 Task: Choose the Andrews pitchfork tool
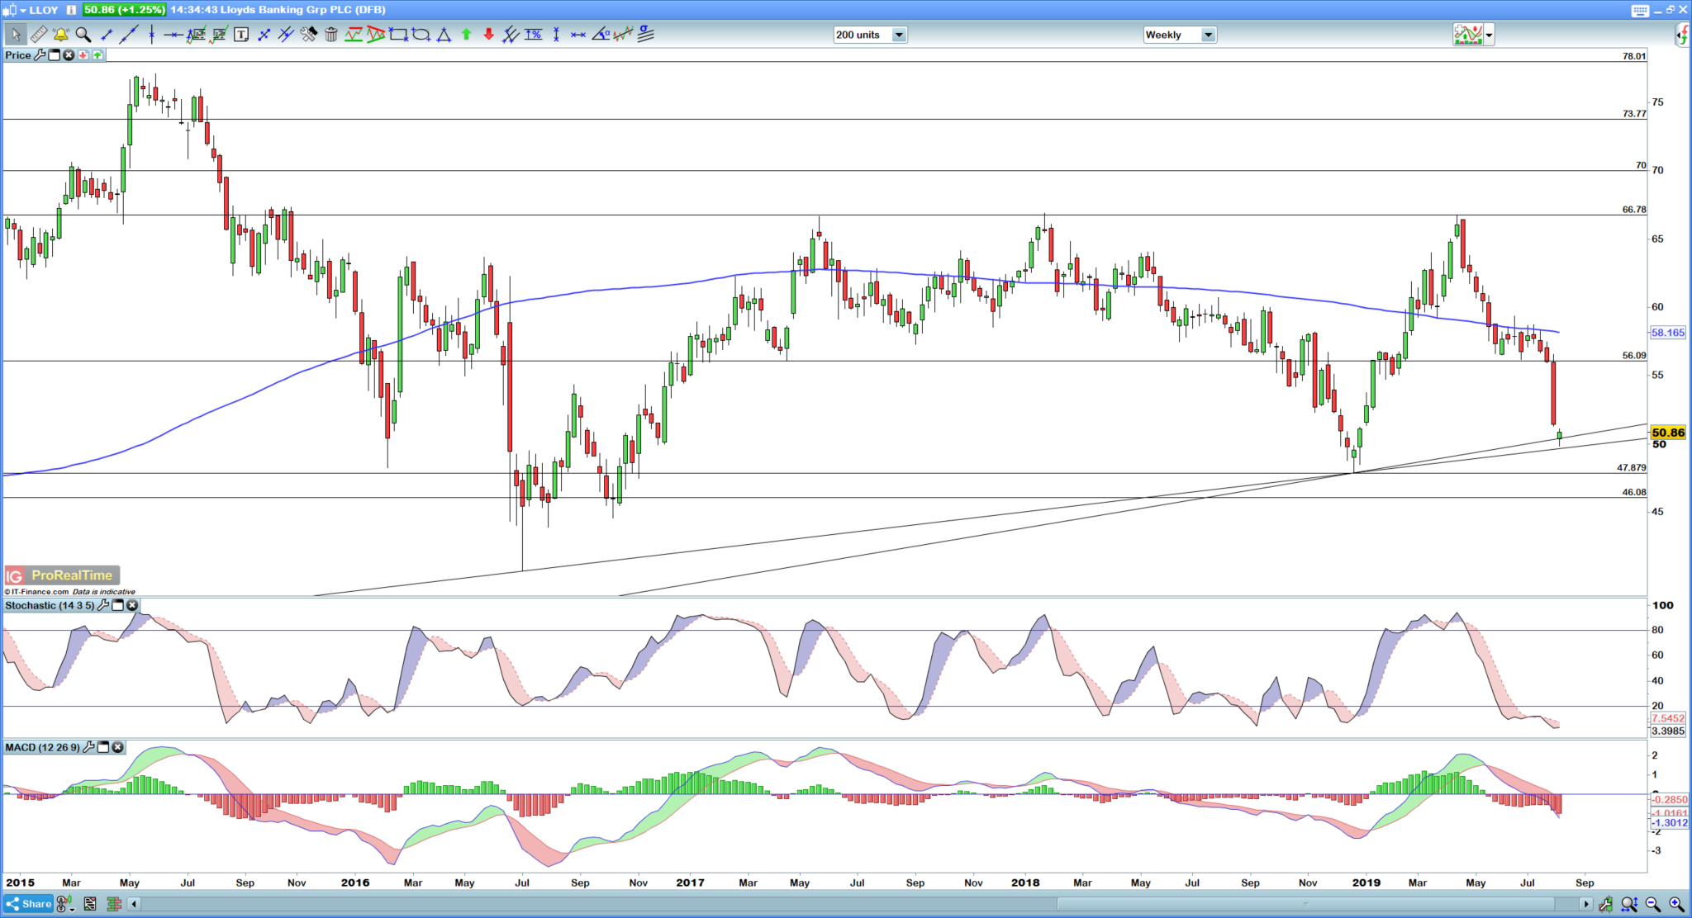(x=511, y=35)
